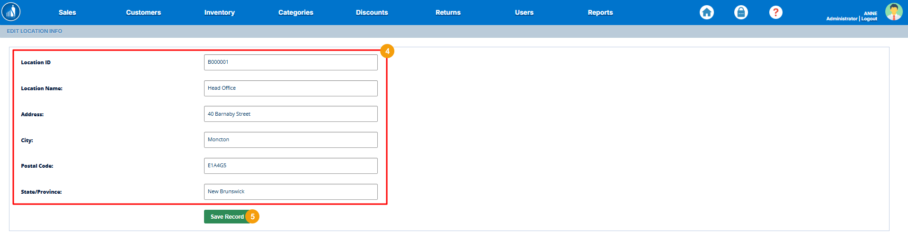
Task: Click the Address input field
Action: point(291,114)
